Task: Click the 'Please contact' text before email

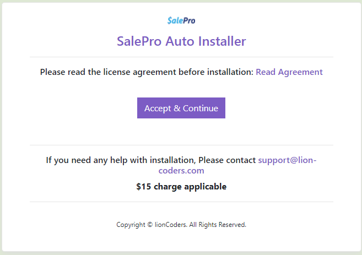Action: pos(227,160)
